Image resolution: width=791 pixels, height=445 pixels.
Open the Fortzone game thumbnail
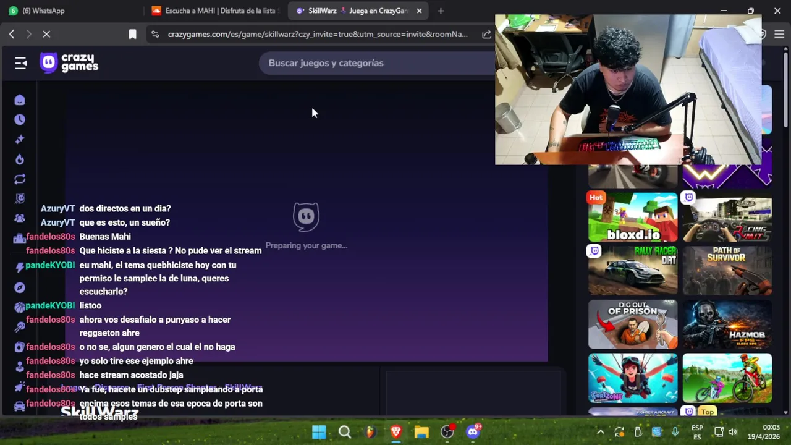point(633,378)
